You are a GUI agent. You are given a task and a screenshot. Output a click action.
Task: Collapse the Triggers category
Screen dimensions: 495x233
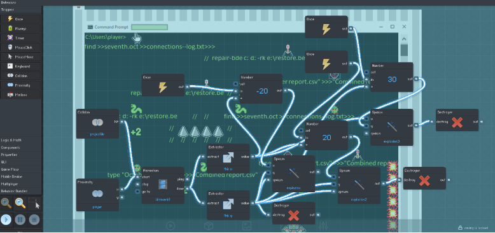pos(20,10)
